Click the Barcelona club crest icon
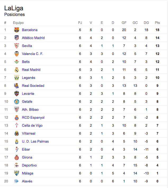Viewport: 168px width, 188px height. (17, 30)
